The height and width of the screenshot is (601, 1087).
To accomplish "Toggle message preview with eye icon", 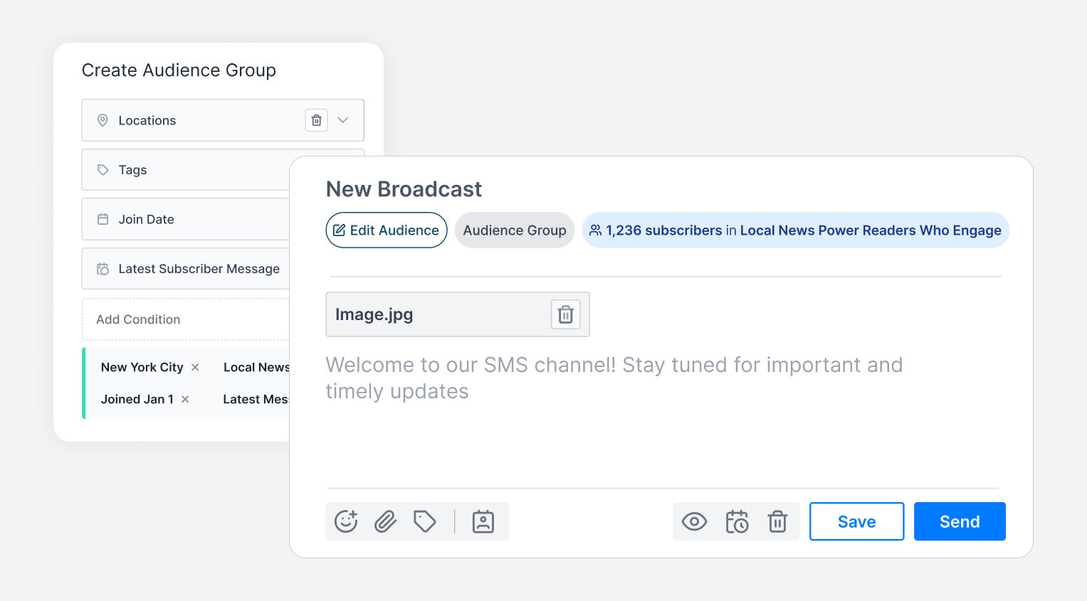I will (x=694, y=521).
